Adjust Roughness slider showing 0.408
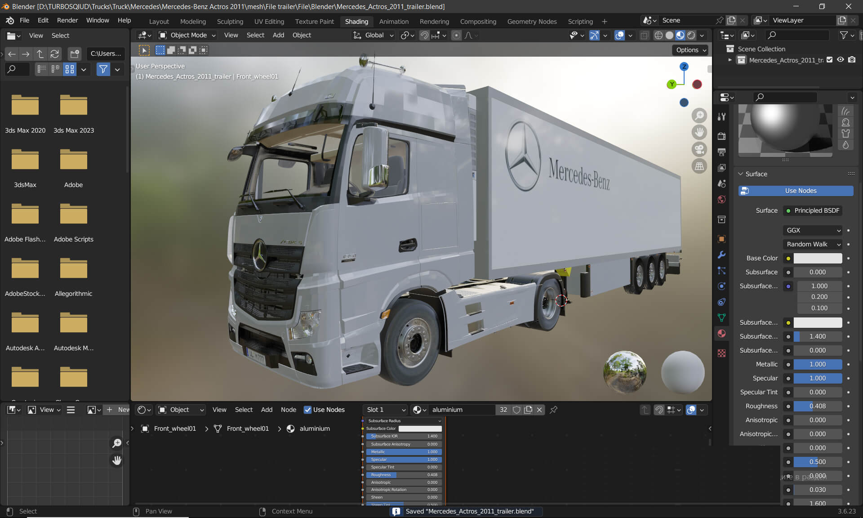This screenshot has height=518, width=863. coord(818,406)
